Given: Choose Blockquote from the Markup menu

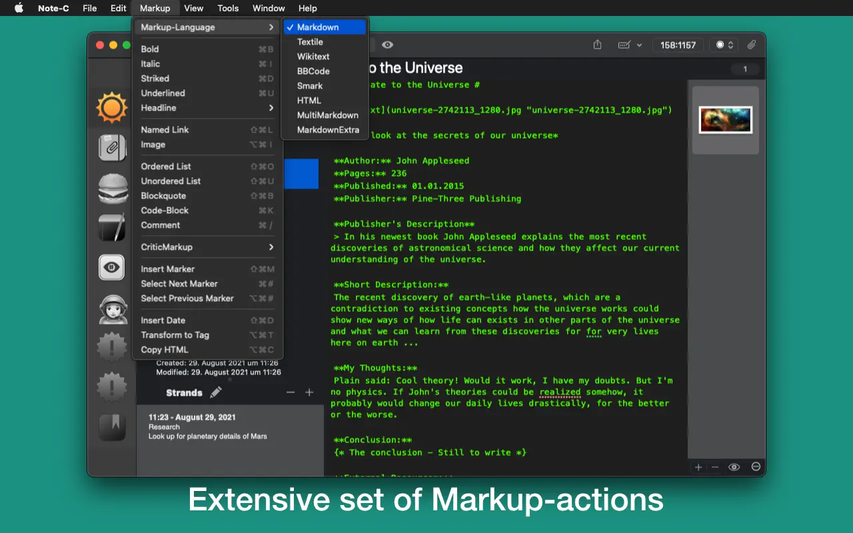Looking at the screenshot, I should coord(163,196).
